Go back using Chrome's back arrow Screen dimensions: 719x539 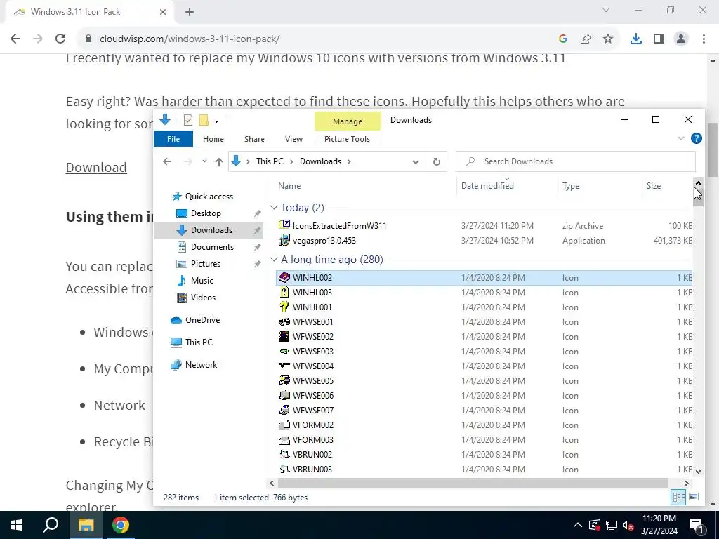pyautogui.click(x=15, y=39)
